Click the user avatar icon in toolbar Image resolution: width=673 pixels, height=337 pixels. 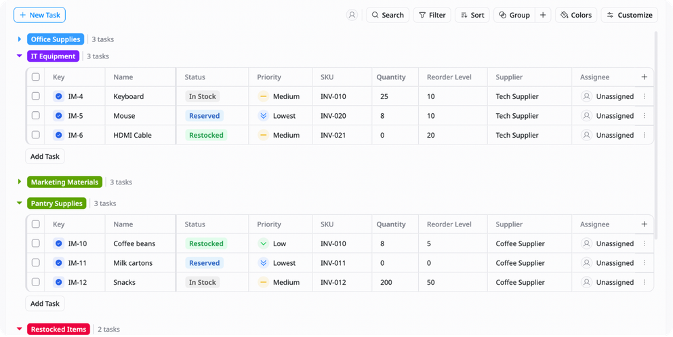click(352, 15)
